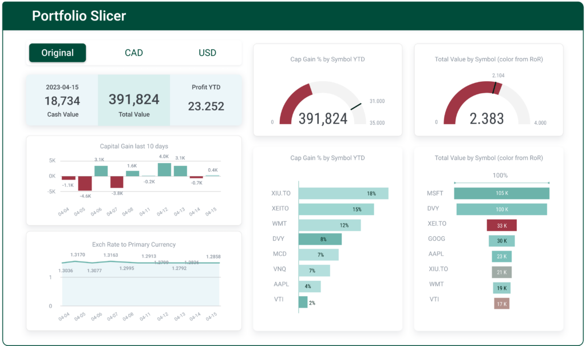Viewport: 586px width, 346px height.
Task: Click the Portfolio Slicer title header
Action: pos(80,16)
